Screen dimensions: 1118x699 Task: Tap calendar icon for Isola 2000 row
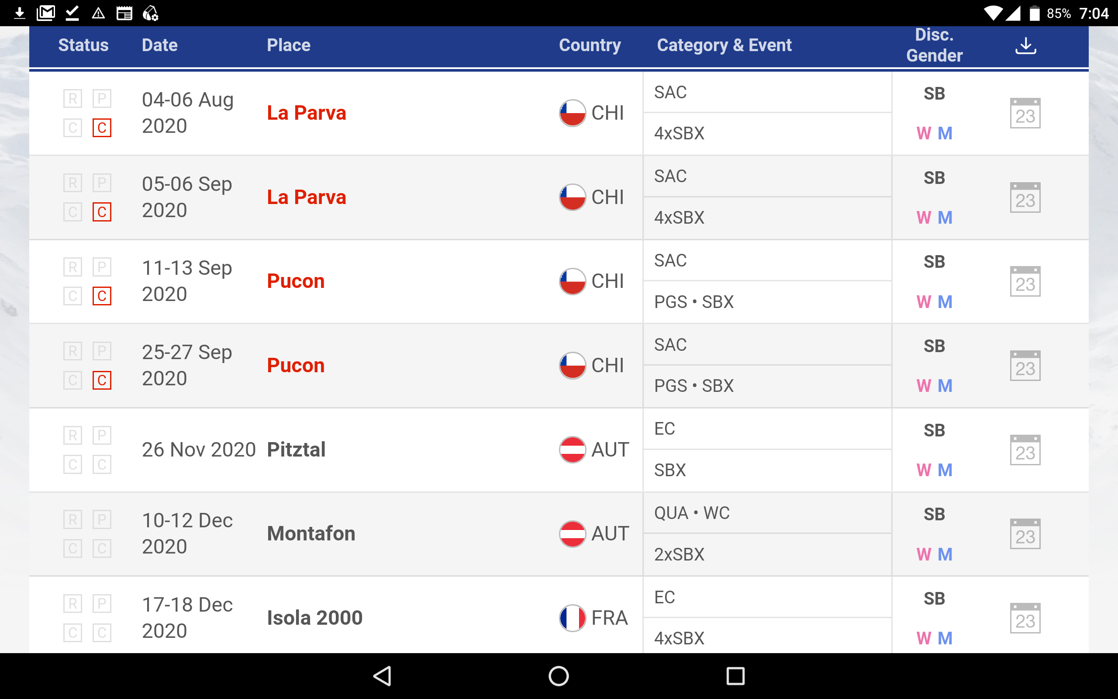click(x=1025, y=618)
